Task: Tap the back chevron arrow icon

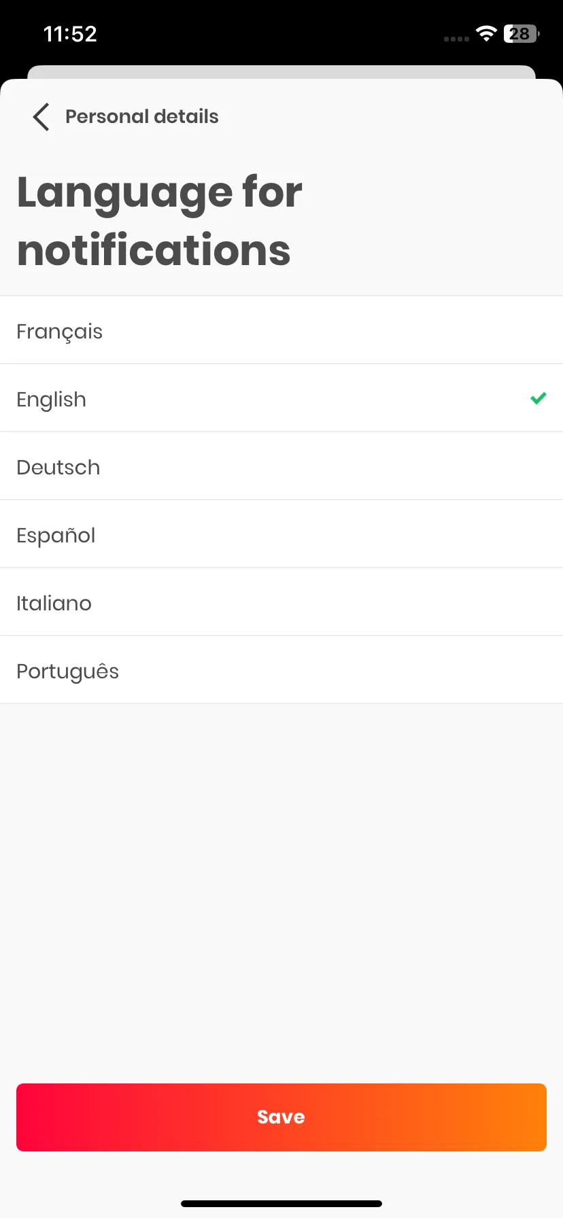Action: click(x=41, y=117)
